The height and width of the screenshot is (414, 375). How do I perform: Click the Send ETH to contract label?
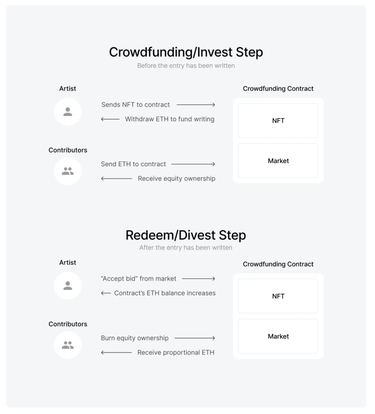[133, 164]
